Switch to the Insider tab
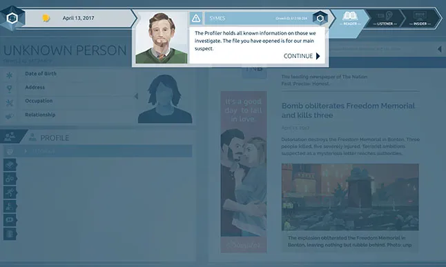This screenshot has width=446, height=267. [x=420, y=19]
